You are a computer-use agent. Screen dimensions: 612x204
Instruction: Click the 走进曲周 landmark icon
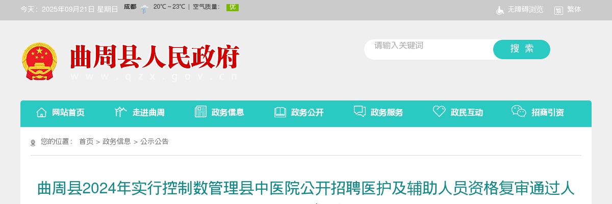pos(120,112)
